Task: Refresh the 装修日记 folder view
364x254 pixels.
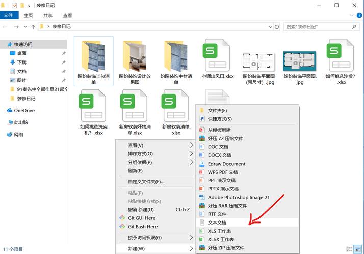Action: [277, 27]
